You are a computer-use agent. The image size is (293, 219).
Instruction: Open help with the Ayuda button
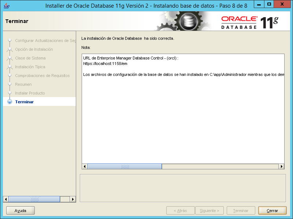click(20, 210)
